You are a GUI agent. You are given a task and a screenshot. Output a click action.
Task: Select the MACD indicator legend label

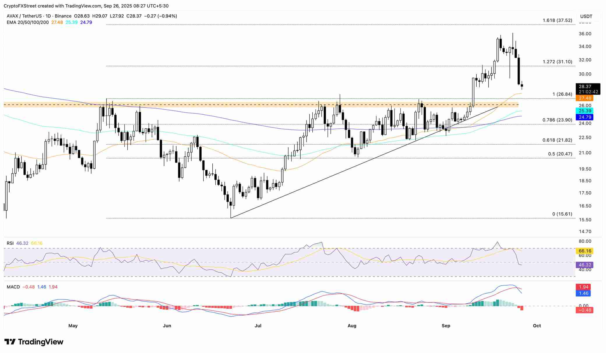[x=13, y=287]
